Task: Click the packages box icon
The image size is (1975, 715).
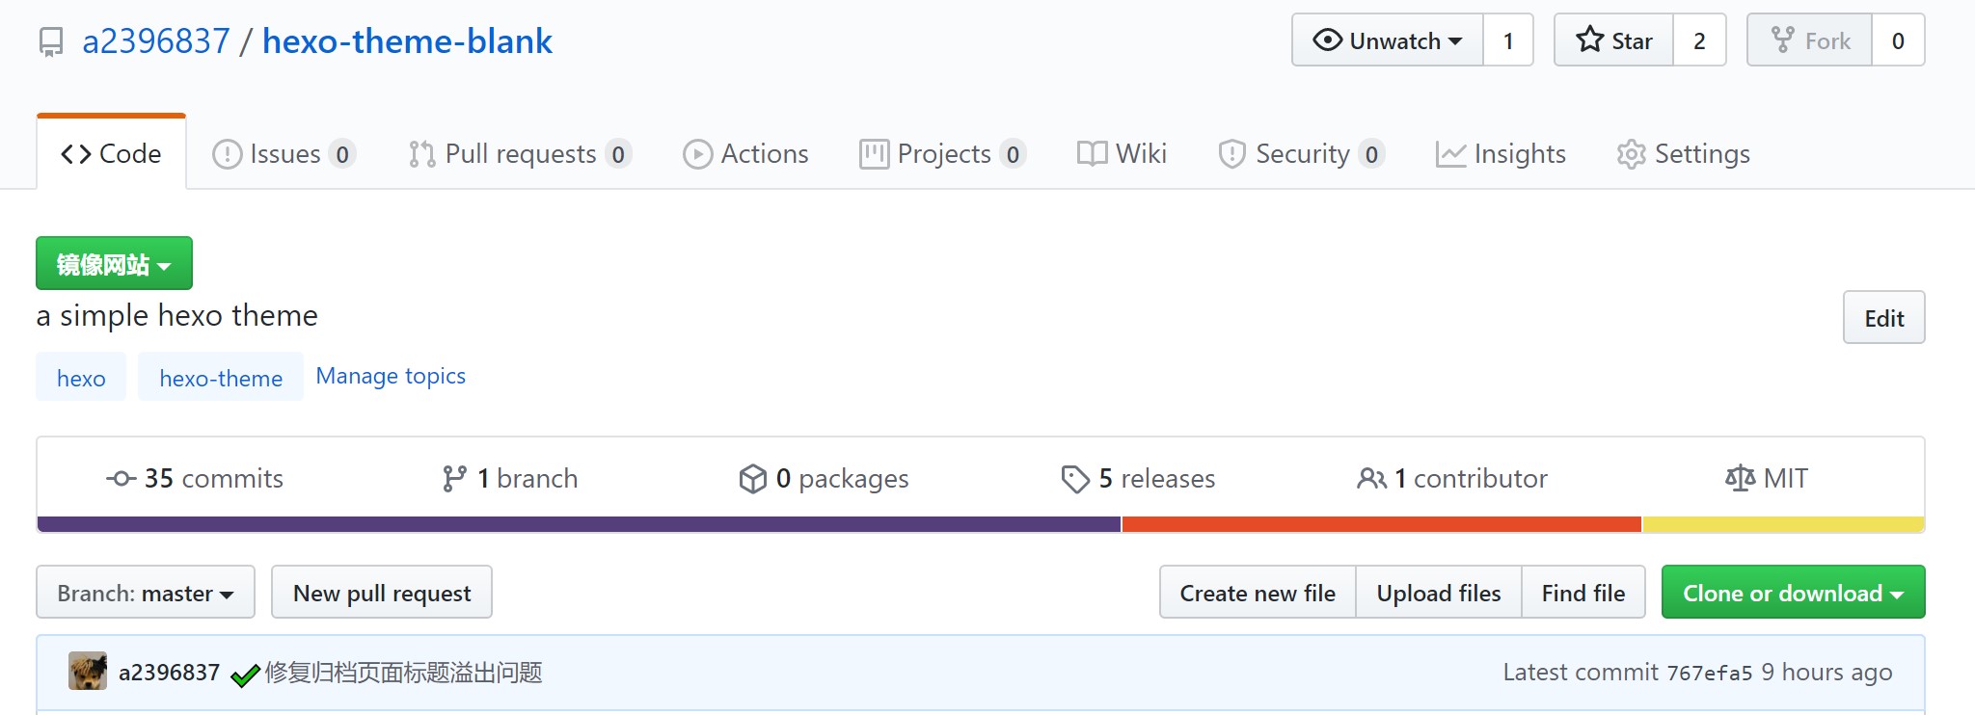Action: pos(752,479)
